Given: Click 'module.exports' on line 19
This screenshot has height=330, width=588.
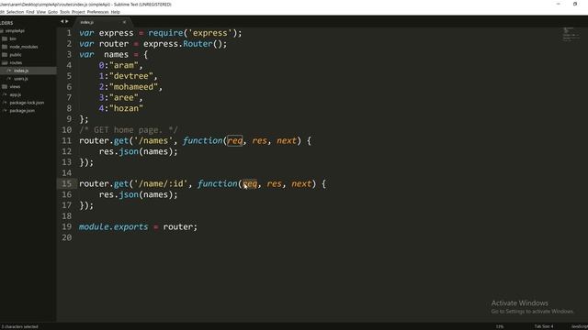Looking at the screenshot, I should tap(114, 227).
